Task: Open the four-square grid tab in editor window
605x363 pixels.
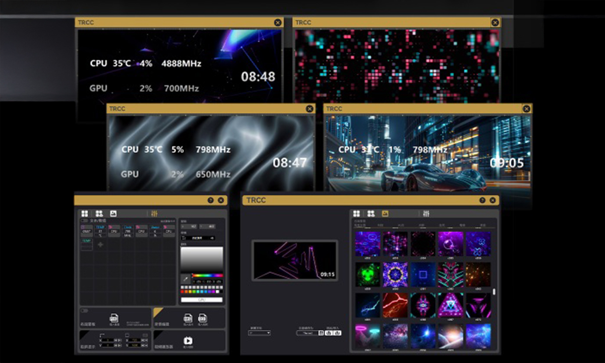Action: (x=85, y=214)
